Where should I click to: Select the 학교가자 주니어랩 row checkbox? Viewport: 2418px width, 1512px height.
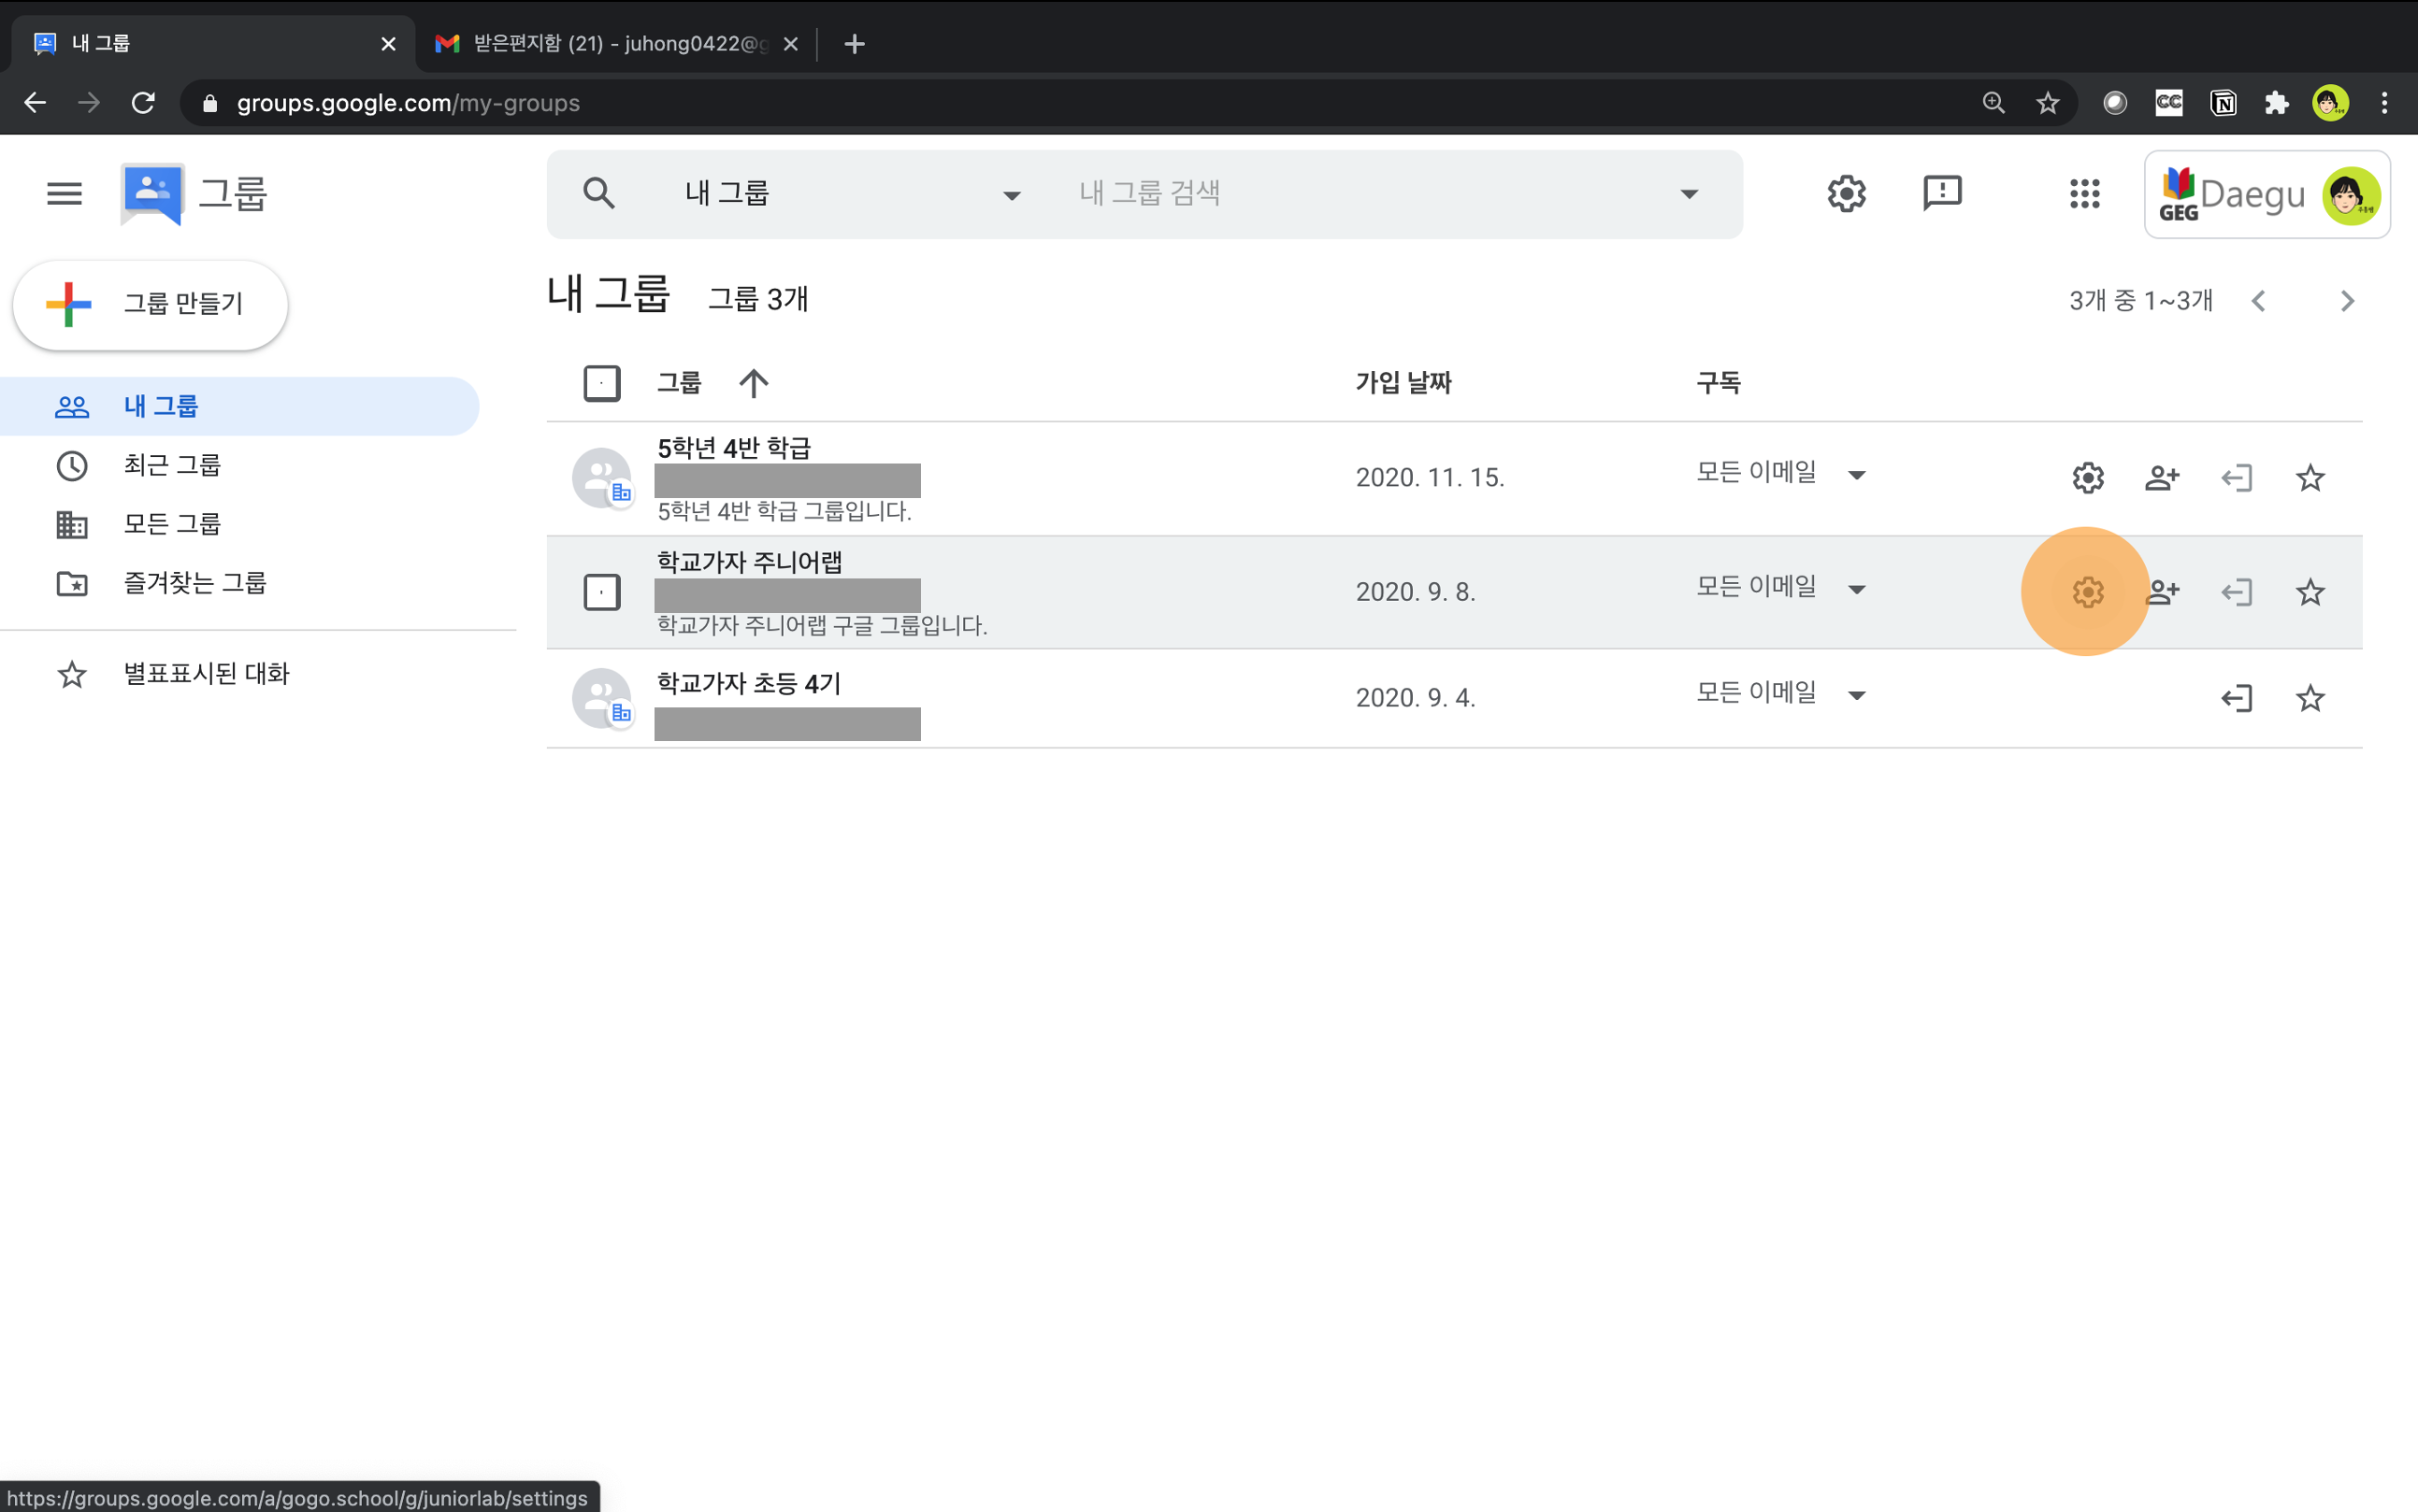coord(601,592)
